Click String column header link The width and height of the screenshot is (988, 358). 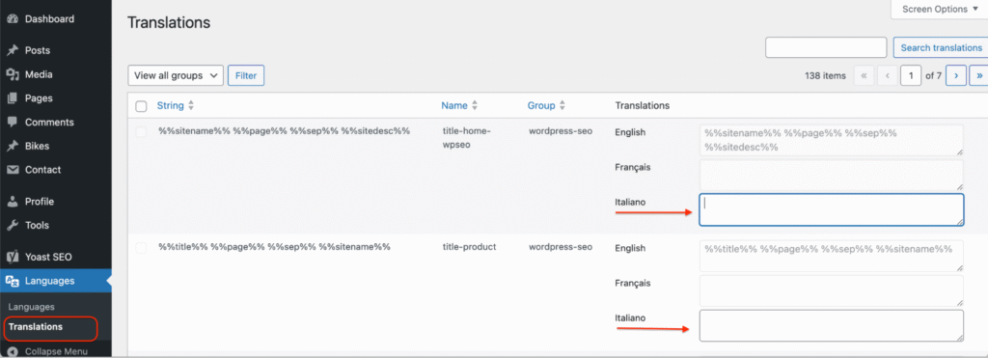pos(170,106)
